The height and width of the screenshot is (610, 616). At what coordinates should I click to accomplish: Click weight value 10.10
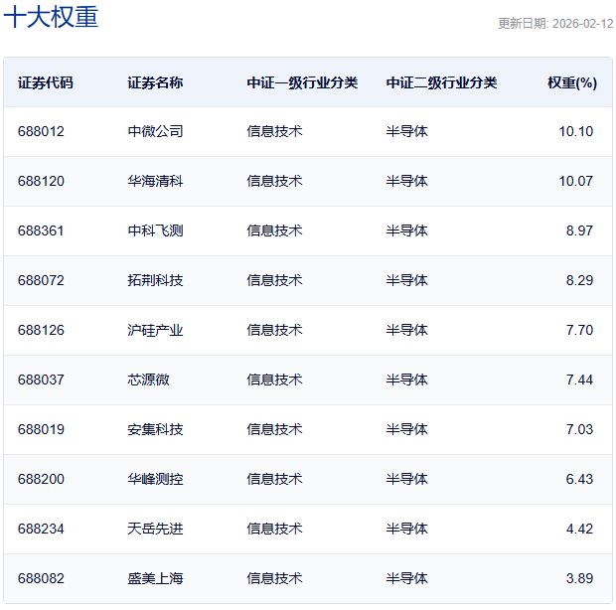click(x=576, y=131)
